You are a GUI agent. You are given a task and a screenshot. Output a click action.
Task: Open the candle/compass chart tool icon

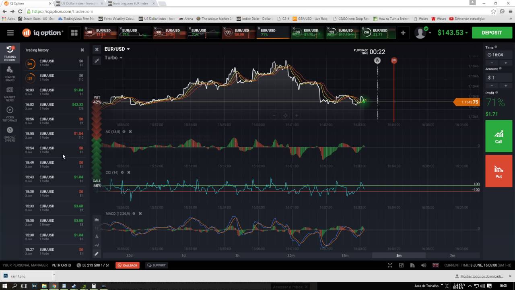(x=97, y=237)
